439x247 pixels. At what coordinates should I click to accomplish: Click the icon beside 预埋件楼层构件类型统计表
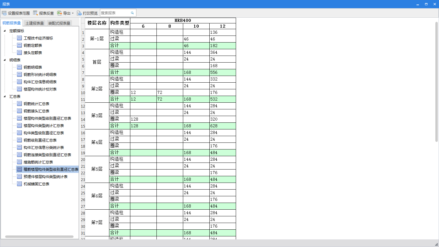click(19, 177)
